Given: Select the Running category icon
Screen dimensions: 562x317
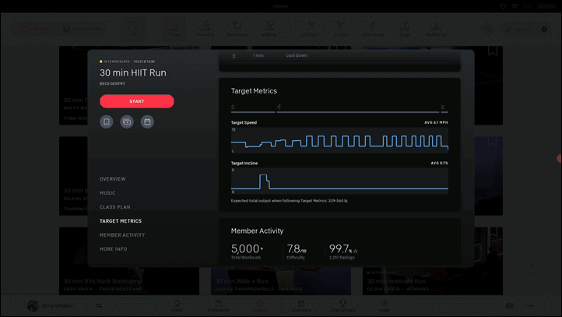Looking at the screenshot, I should pos(205,30).
